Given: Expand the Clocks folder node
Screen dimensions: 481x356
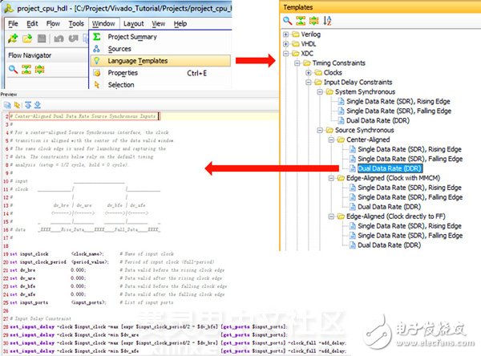Looking at the screenshot, I should (x=306, y=73).
